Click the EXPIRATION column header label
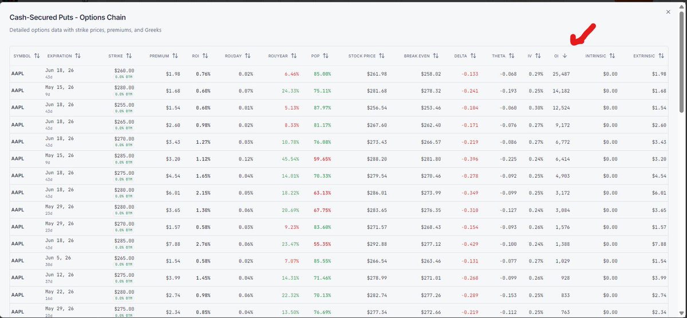The height and width of the screenshot is (318, 687). coord(60,56)
